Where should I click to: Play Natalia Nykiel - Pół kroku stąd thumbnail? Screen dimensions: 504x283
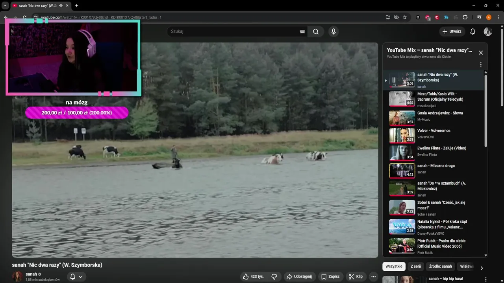pyautogui.click(x=402, y=226)
